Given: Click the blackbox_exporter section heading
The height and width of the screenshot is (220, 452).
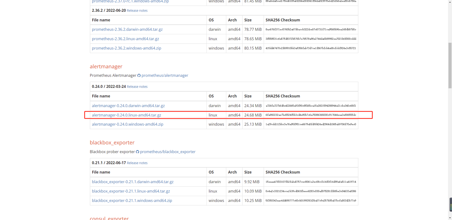Looking at the screenshot, I should click(x=112, y=142).
